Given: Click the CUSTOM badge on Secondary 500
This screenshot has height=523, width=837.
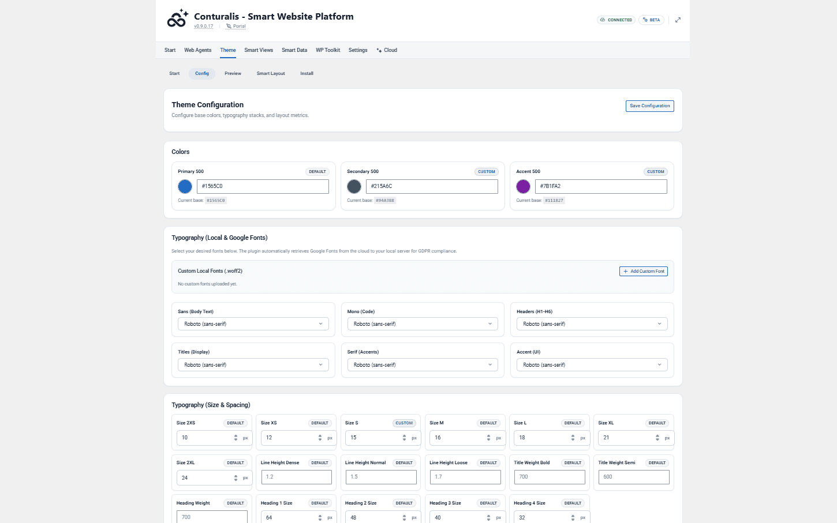Looking at the screenshot, I should [487, 172].
